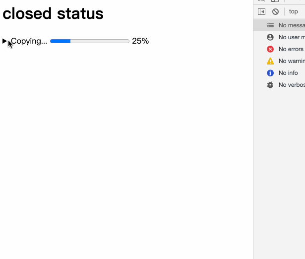
Task: Choose the No verbose label
Action: click(x=291, y=85)
